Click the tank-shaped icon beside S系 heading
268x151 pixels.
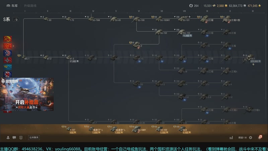[16, 19]
